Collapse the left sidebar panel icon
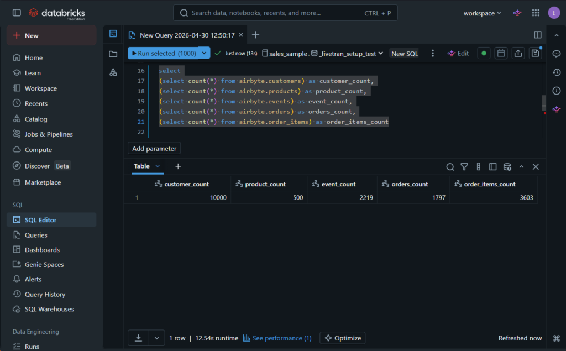The width and height of the screenshot is (566, 351). tap(17, 13)
